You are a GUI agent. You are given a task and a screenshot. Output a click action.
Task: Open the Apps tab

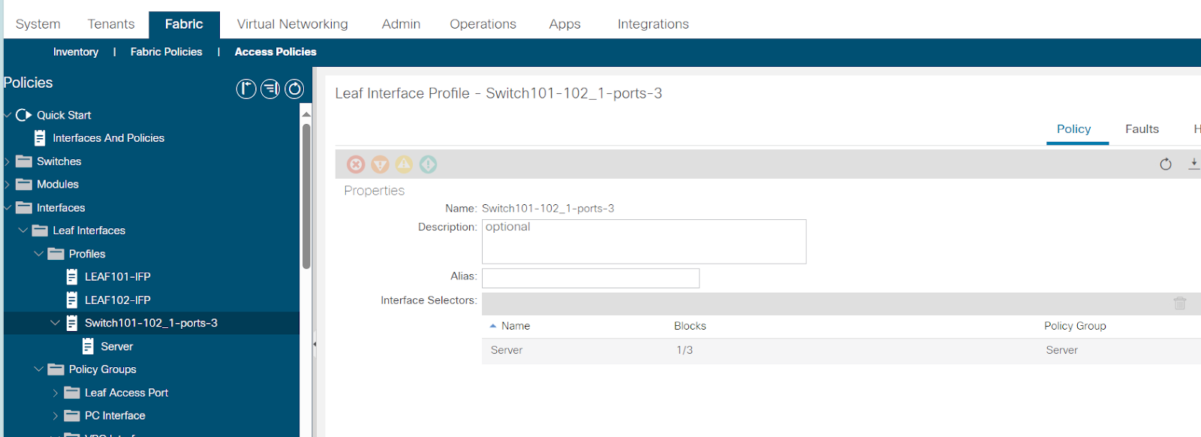(x=564, y=24)
